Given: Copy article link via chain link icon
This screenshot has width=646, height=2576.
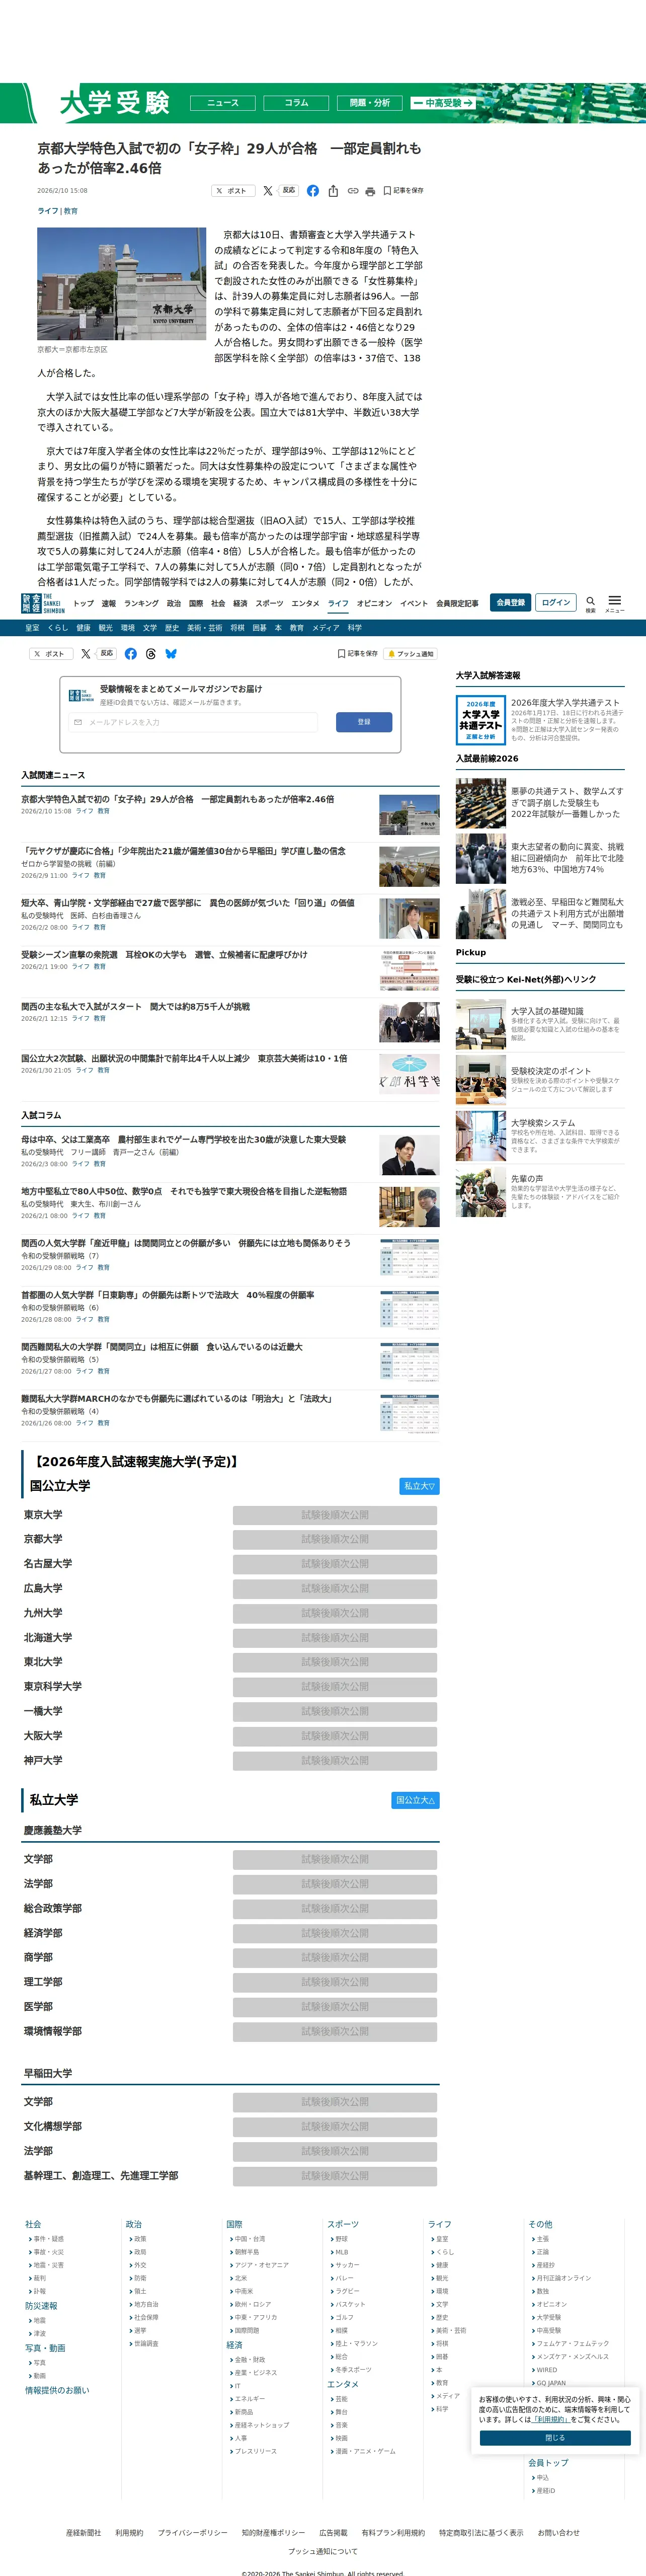Looking at the screenshot, I should coord(353,191).
